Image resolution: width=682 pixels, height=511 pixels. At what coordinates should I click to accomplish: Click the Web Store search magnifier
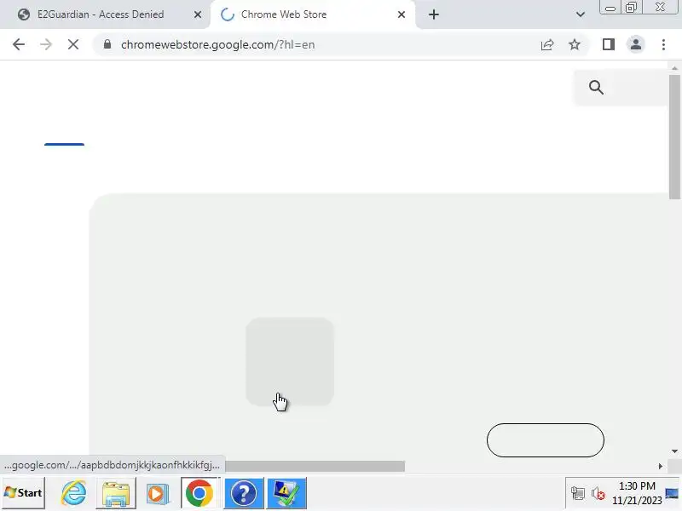pyautogui.click(x=596, y=88)
